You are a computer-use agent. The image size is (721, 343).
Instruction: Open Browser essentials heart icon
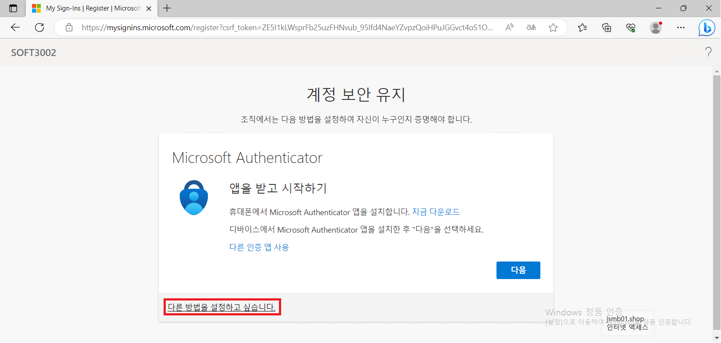[x=631, y=28]
